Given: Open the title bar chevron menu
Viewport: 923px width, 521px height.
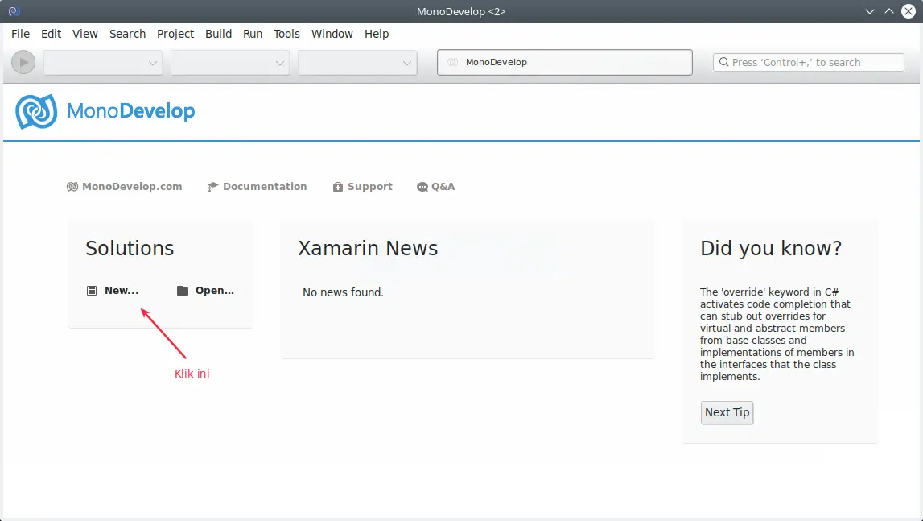Looking at the screenshot, I should point(869,11).
